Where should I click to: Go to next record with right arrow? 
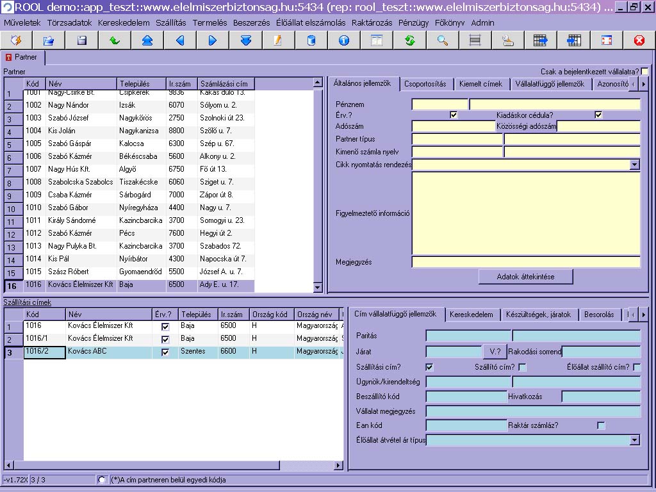pyautogui.click(x=213, y=40)
